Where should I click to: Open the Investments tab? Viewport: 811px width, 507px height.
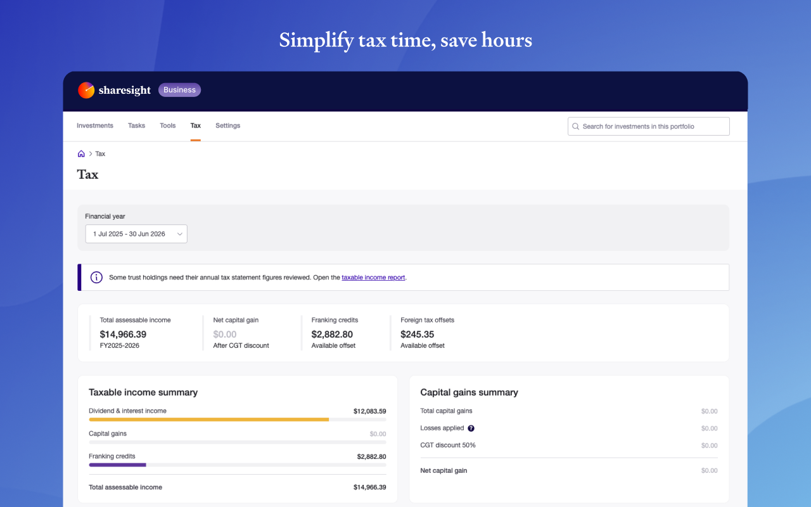point(95,125)
